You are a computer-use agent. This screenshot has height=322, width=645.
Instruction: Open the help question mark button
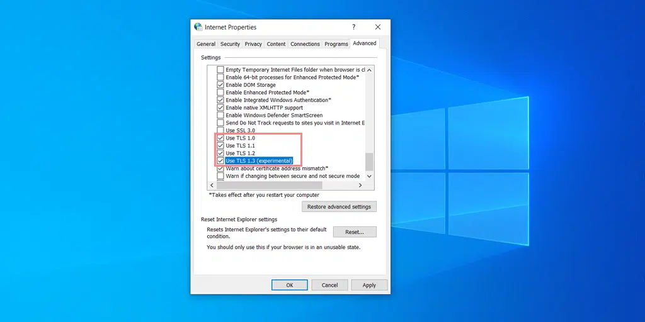[354, 27]
